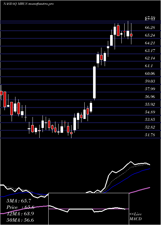Click the 12MA : 63.9 legend text

[x=20, y=214]
